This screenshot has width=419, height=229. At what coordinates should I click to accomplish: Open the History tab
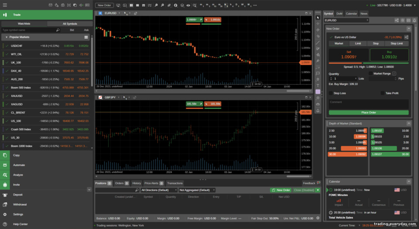[136, 183]
